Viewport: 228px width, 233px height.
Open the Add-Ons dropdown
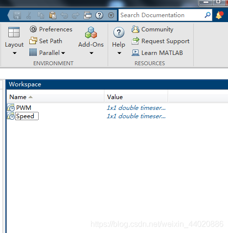pos(91,41)
